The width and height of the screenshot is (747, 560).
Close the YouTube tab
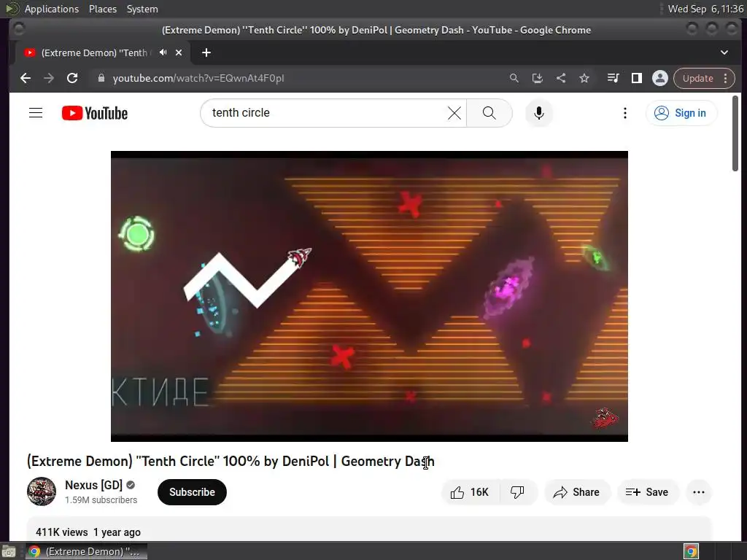[179, 52]
